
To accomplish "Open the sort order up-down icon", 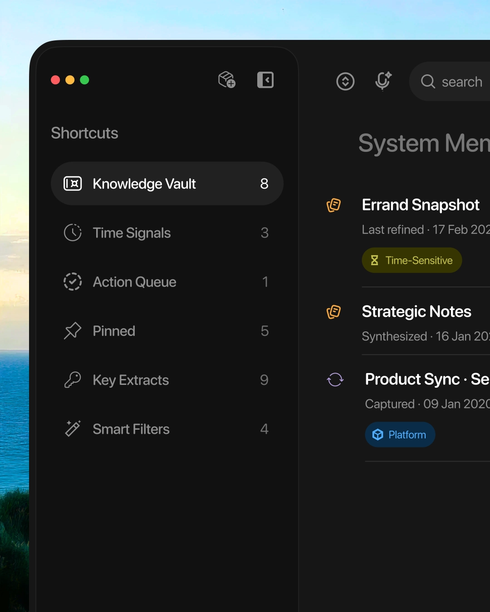I will click(345, 82).
